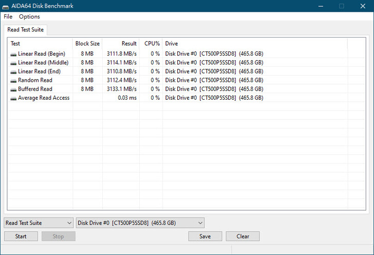The image size is (374, 255).
Task: Click the Average Read Access disk icon
Action: coord(13,98)
